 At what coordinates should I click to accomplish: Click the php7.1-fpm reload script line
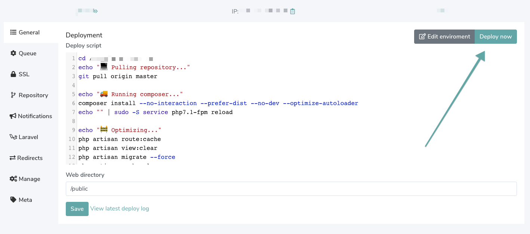point(155,112)
